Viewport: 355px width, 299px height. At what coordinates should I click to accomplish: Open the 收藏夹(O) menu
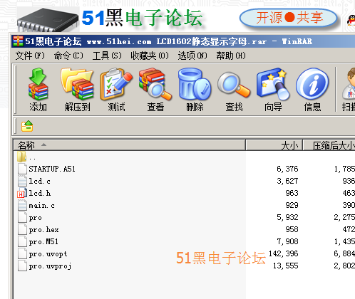tap(150, 56)
